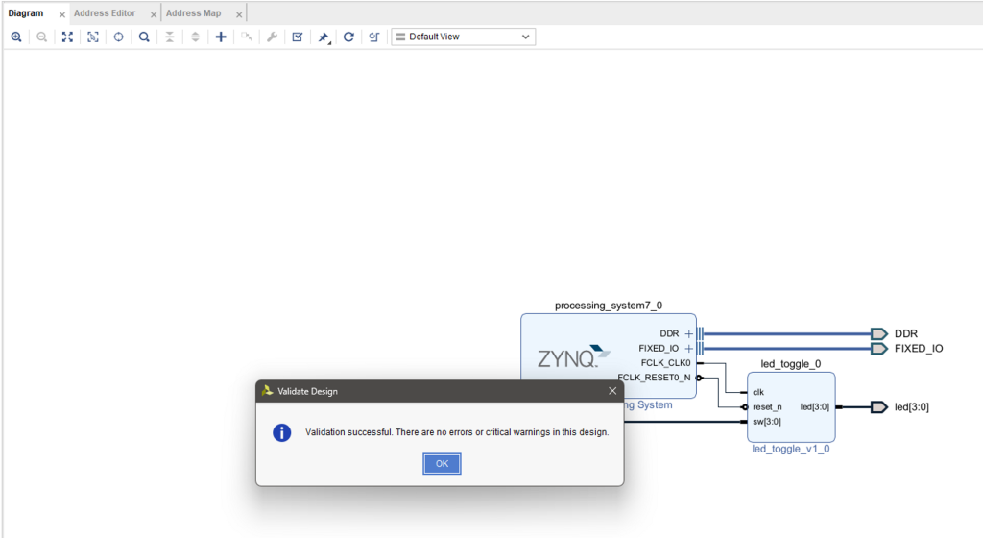Image resolution: width=983 pixels, height=538 pixels.
Task: Expand the DDR interface plus sign
Action: pyautogui.click(x=689, y=333)
